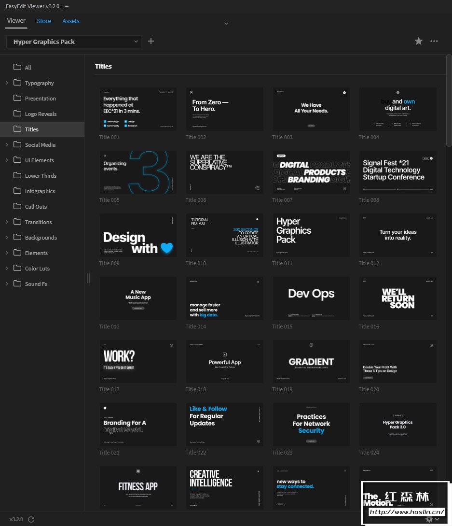This screenshot has height=526, width=452.
Task: Select the Tutorial No. 703 thumbnail
Action: tap(224, 235)
